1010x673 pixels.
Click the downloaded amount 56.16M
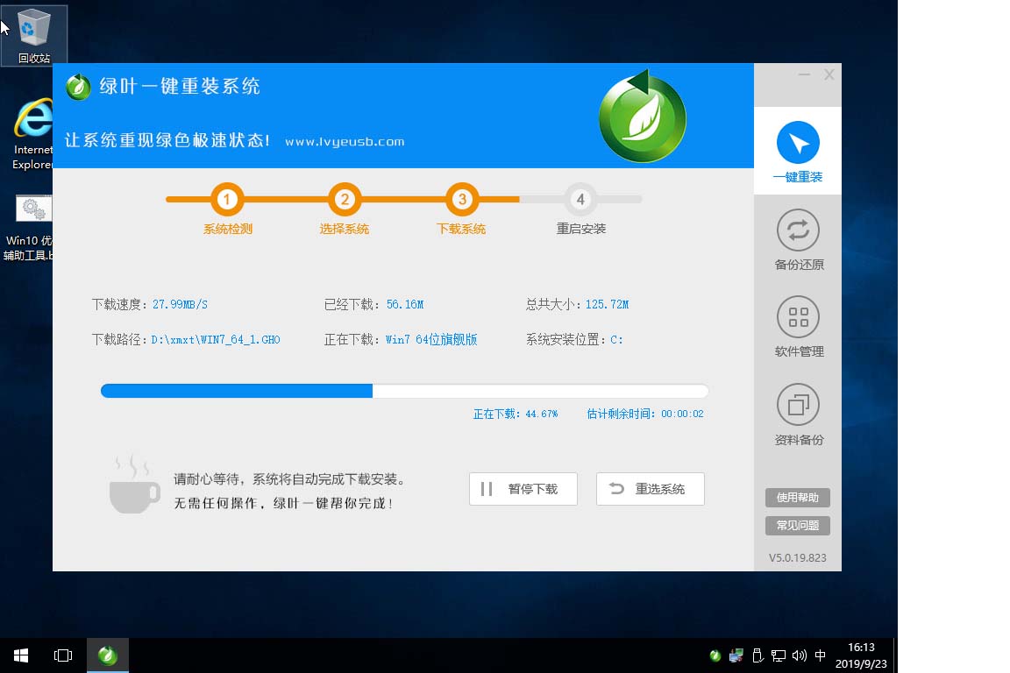pos(405,304)
